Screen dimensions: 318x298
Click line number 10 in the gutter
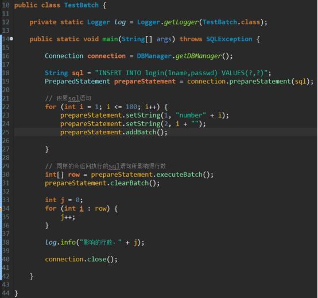[x=6, y=5]
